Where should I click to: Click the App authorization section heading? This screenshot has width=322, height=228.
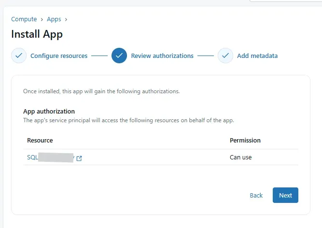[49, 111]
